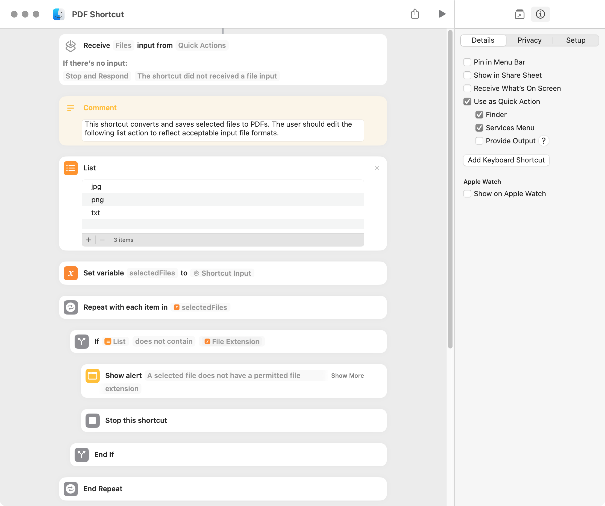Change the Quick Actions source token

[202, 45]
